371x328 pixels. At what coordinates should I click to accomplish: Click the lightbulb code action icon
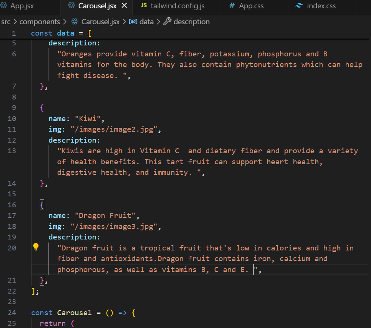[36, 247]
